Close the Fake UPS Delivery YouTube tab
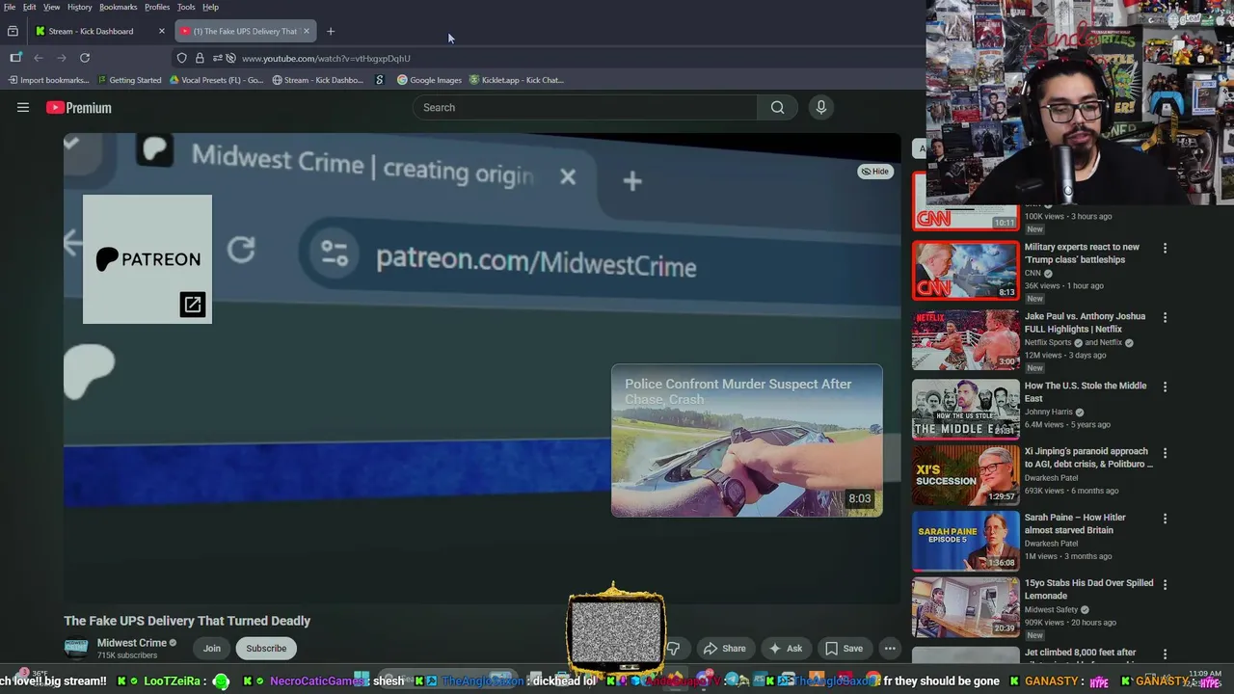 pos(307,31)
